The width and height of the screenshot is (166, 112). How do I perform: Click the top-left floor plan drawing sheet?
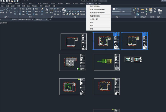point(71,42)
